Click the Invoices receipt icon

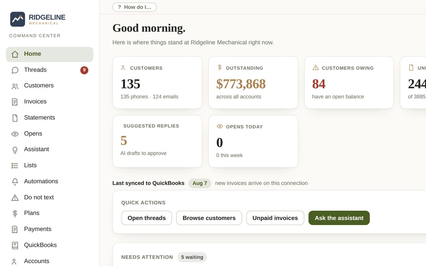click(15, 102)
